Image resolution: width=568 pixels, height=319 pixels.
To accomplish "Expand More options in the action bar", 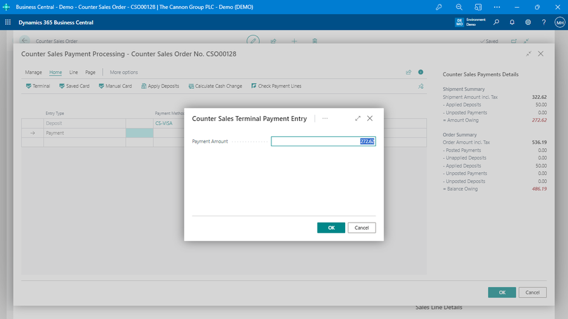I will click(x=124, y=72).
